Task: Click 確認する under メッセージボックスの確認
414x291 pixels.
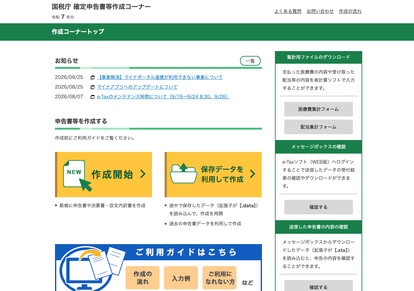Action: [319, 207]
